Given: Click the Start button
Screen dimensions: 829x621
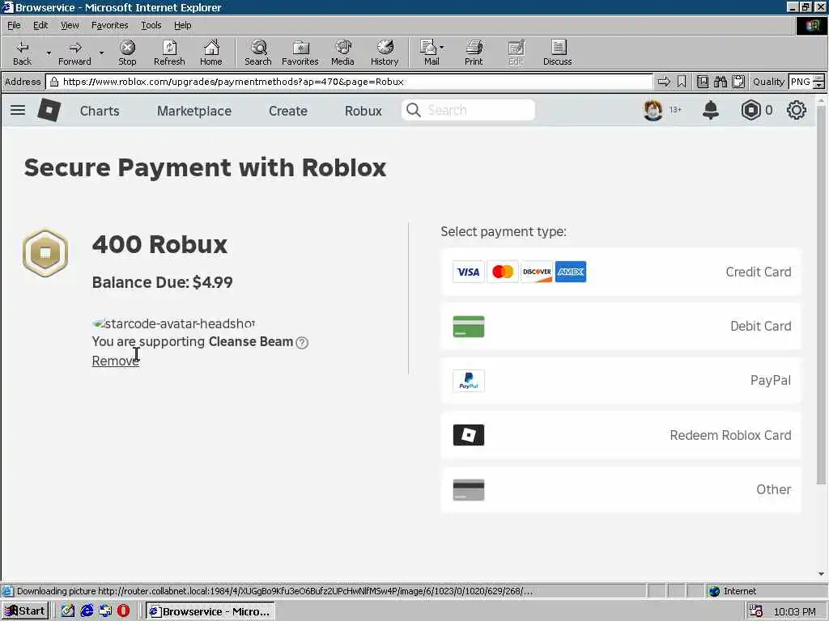Looking at the screenshot, I should pyautogui.click(x=25, y=611).
